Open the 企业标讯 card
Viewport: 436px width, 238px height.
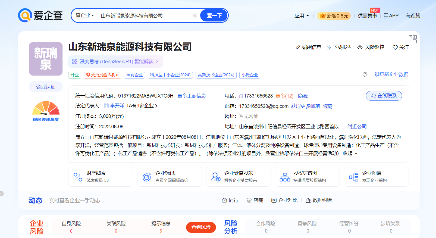(x=170, y=177)
